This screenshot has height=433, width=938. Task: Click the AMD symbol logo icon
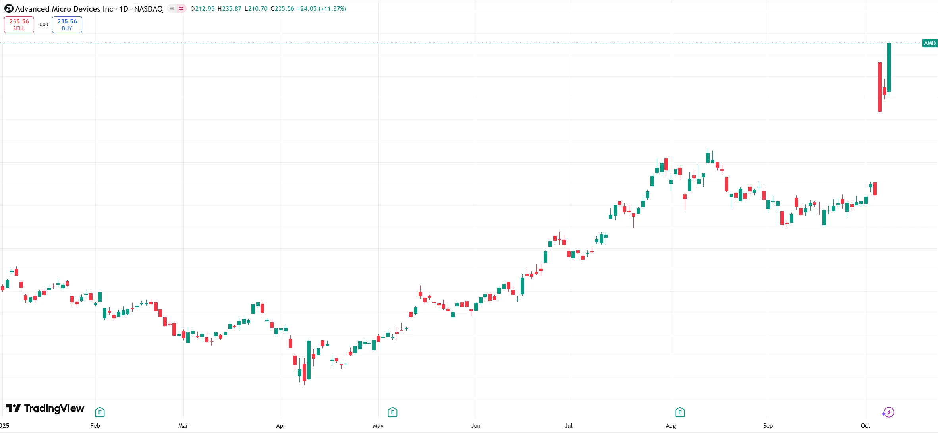(9, 8)
